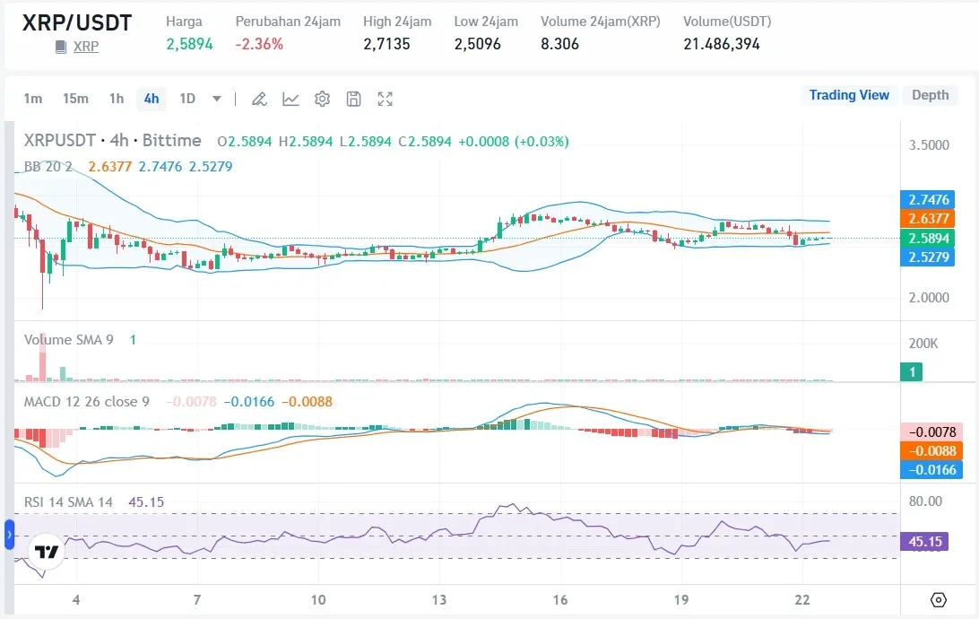This screenshot has height=619, width=979.
Task: Click the book icon beside XRP
Action: click(61, 47)
